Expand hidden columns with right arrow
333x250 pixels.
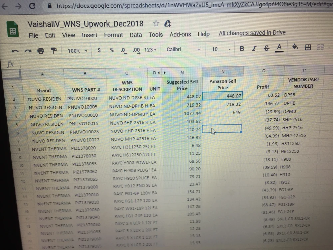click(165, 73)
